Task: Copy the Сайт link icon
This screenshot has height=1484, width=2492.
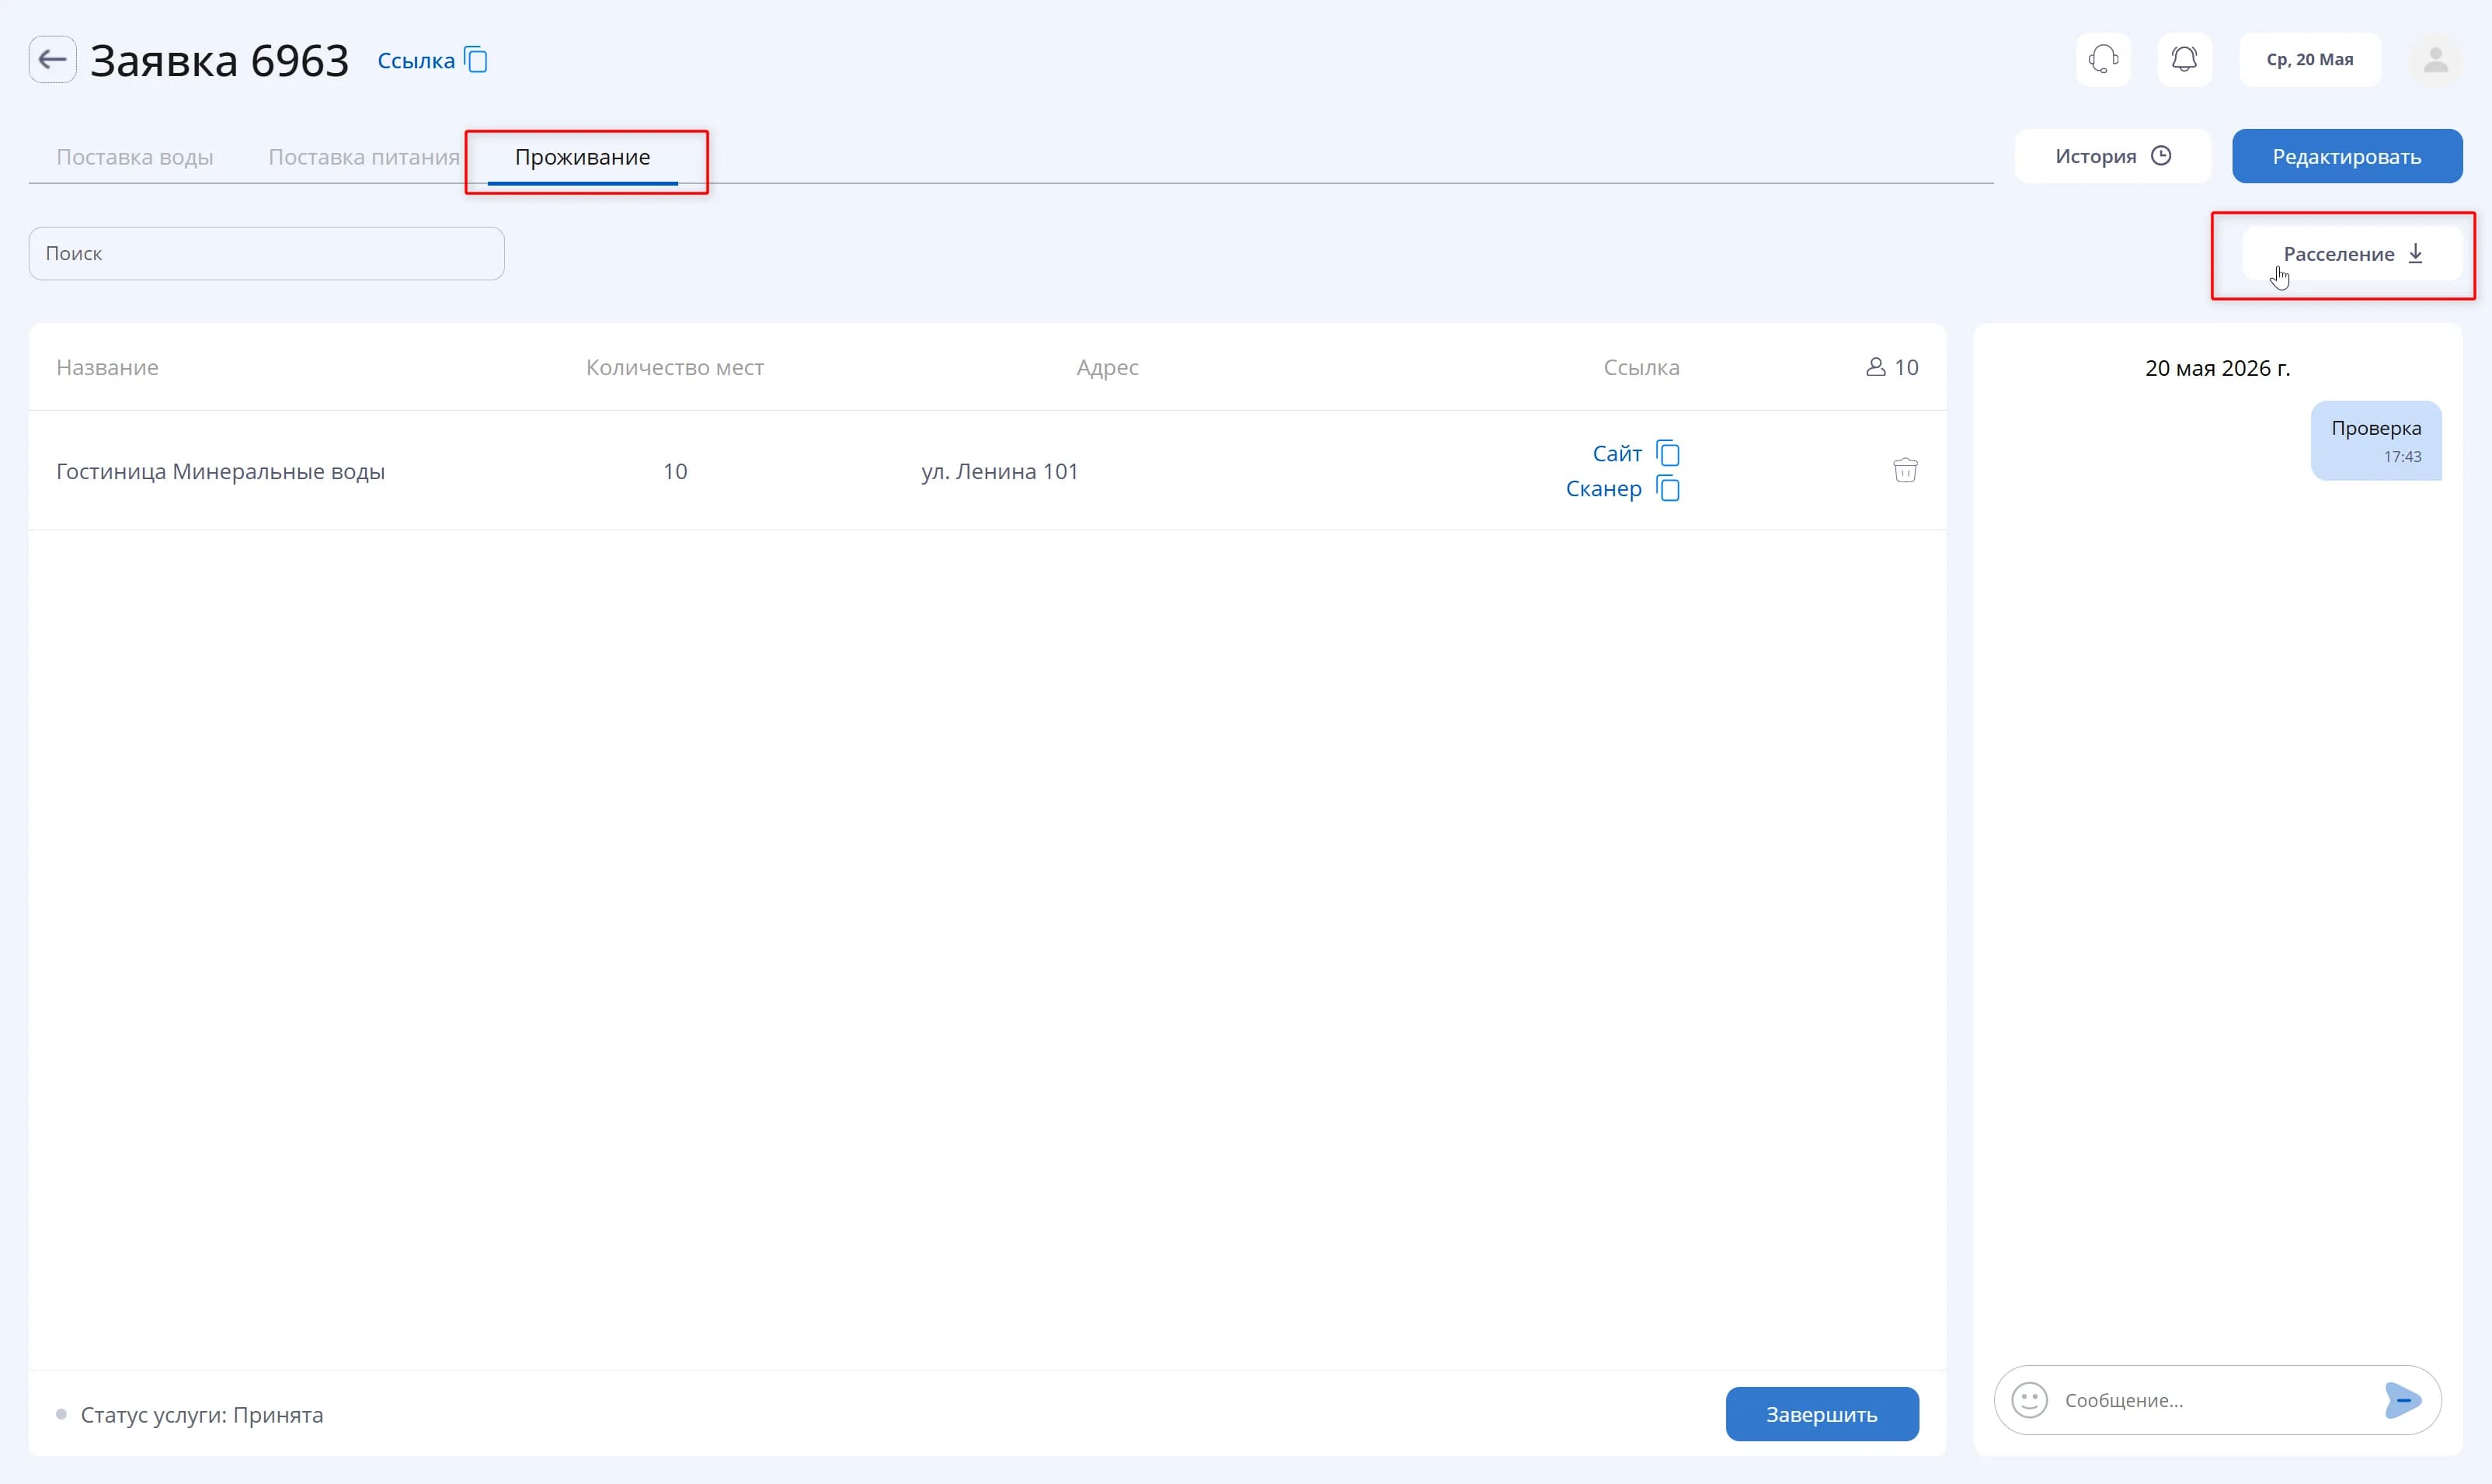Action: coord(1668,453)
